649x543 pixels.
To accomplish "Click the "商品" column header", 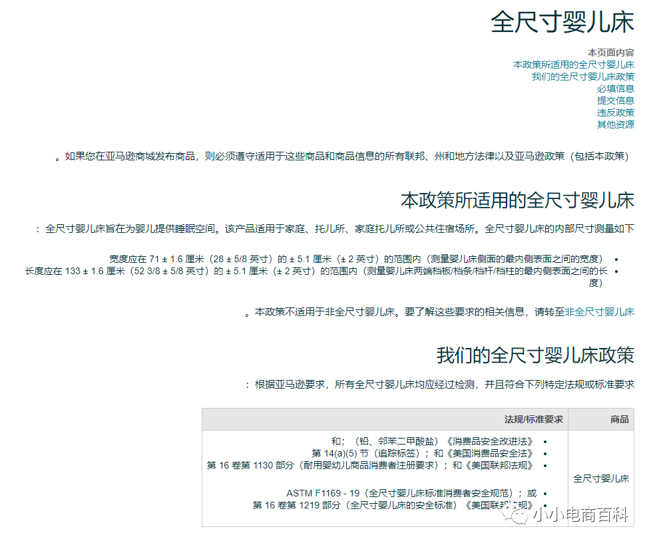I will (620, 419).
